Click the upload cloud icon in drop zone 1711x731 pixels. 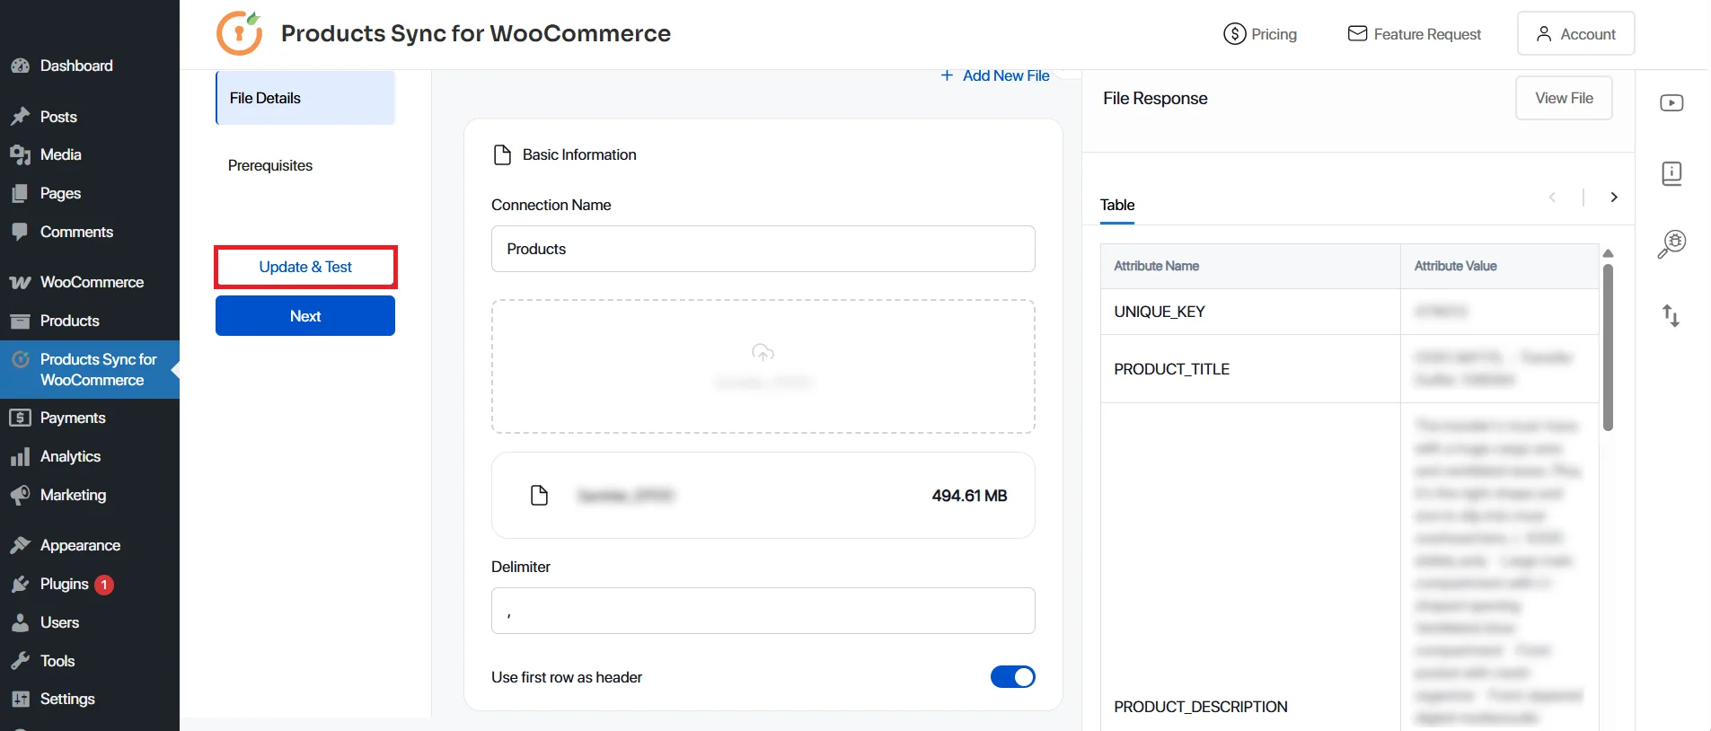click(763, 352)
